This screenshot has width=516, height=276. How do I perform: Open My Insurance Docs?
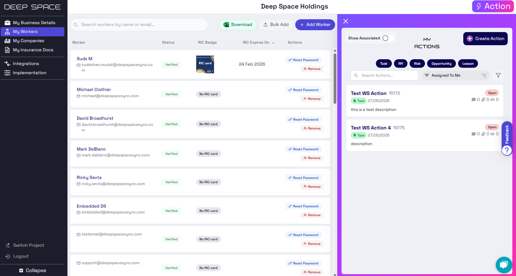click(32, 50)
